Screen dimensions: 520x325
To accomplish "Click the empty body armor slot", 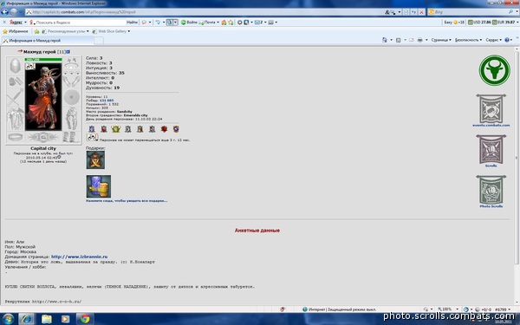I will point(16,119).
